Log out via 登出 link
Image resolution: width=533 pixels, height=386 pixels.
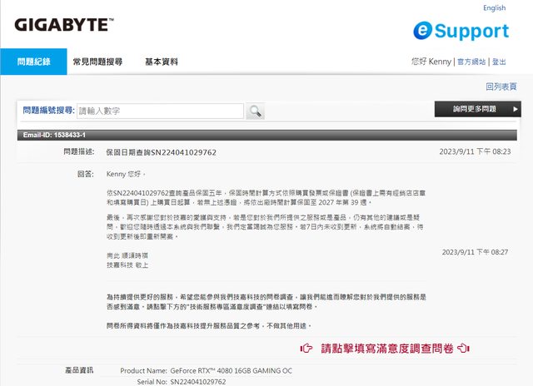pyautogui.click(x=499, y=62)
